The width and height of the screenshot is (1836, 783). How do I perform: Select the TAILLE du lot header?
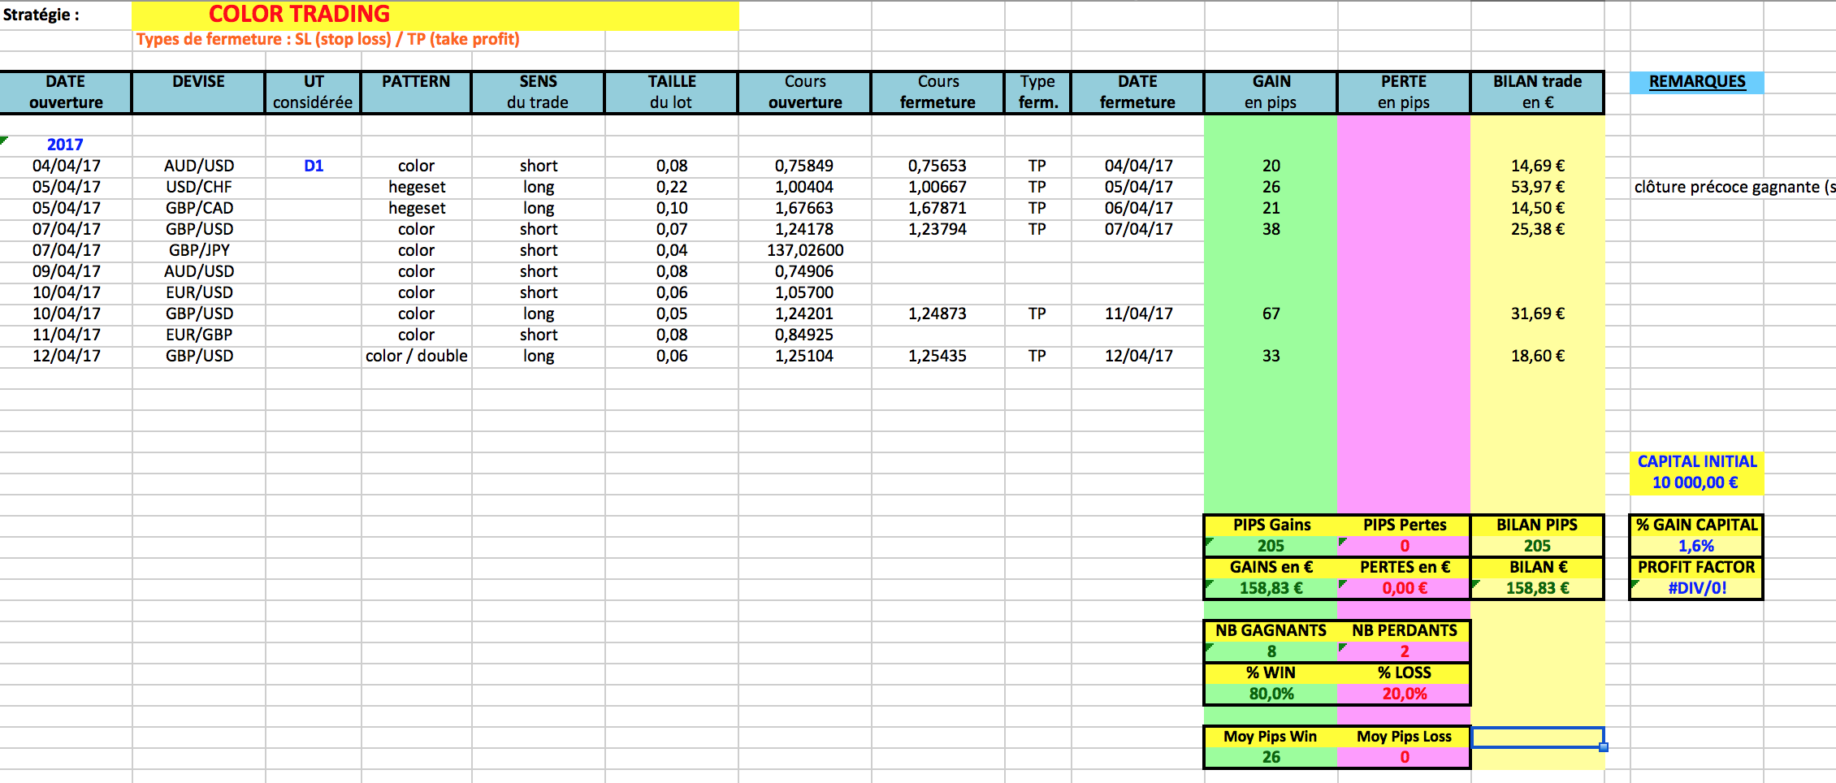click(672, 92)
